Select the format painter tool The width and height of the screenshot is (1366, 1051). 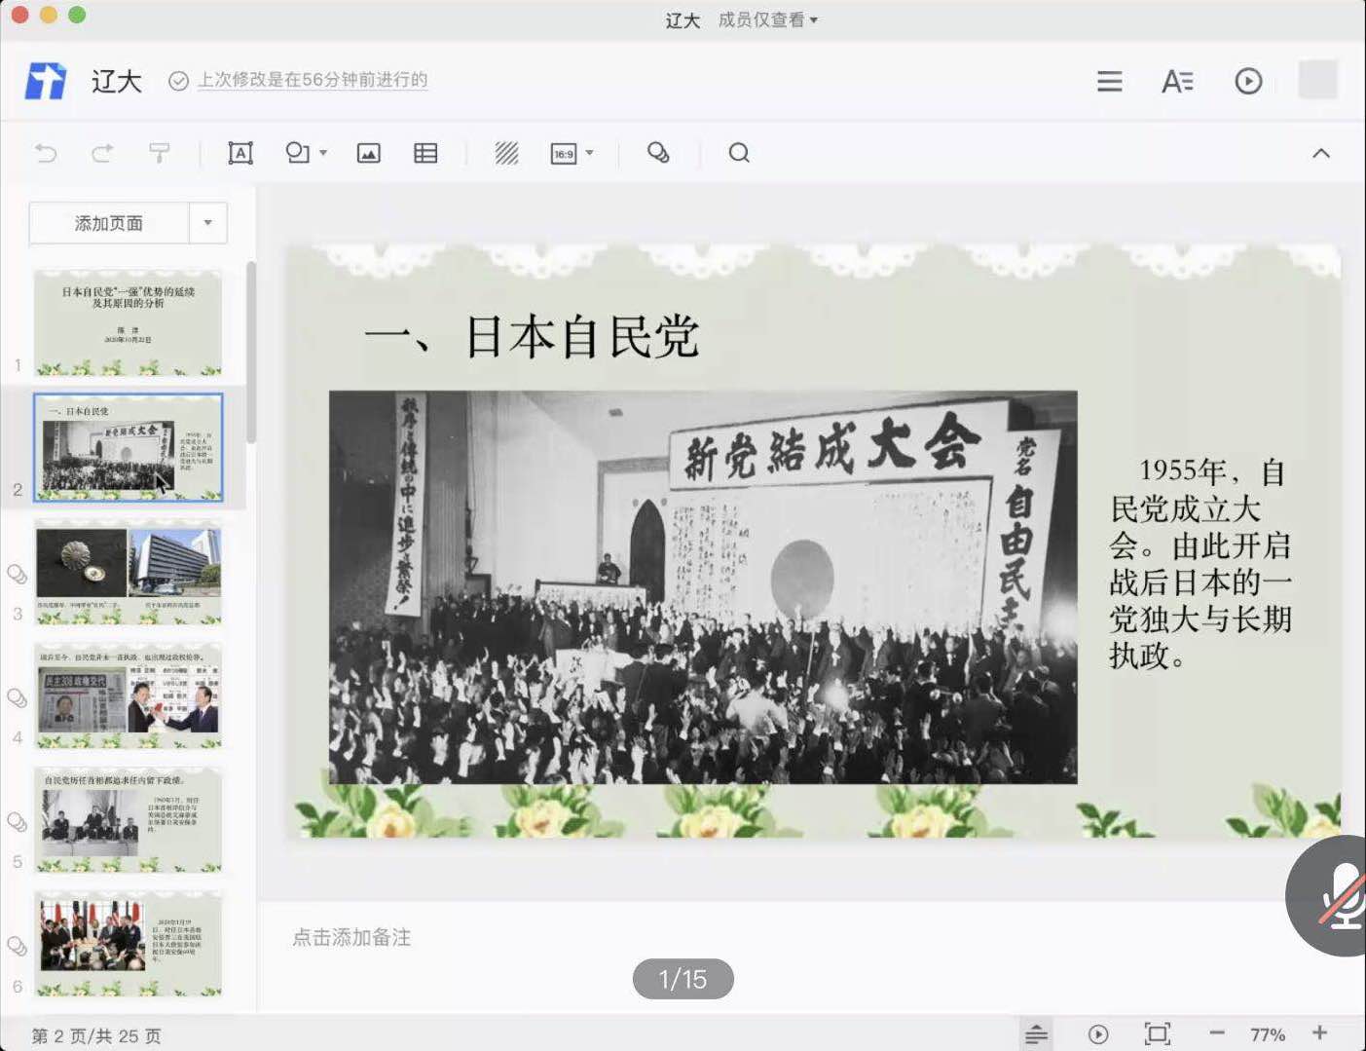point(159,153)
